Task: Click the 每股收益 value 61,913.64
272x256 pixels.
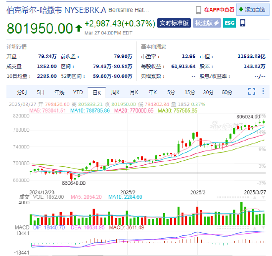Action: (183, 67)
